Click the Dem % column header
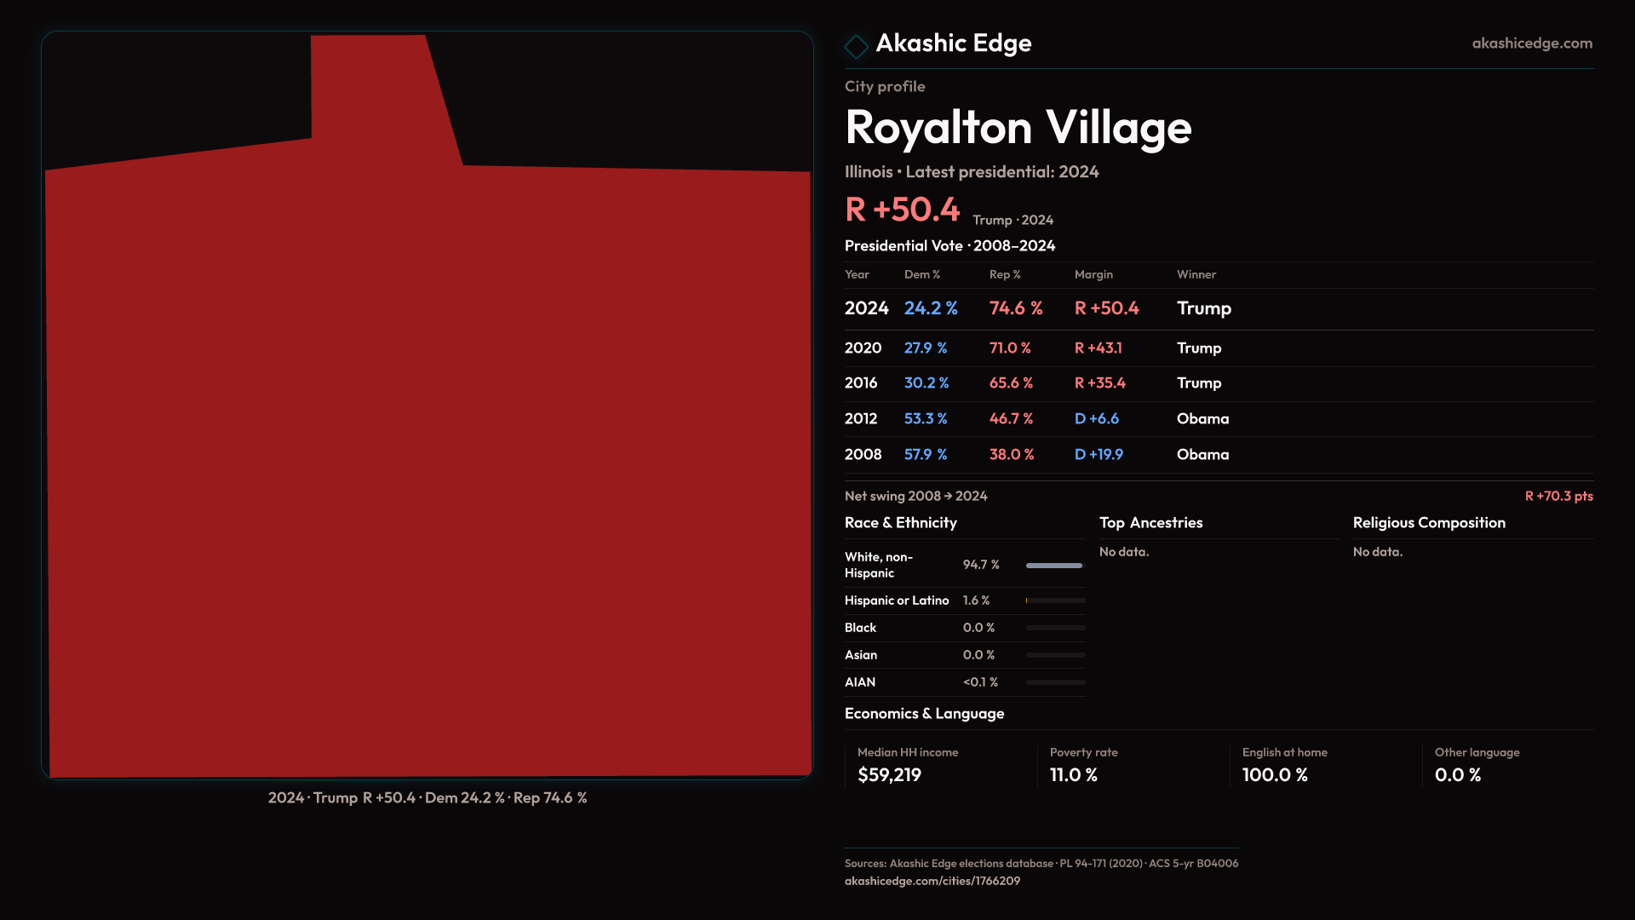This screenshot has height=920, width=1635. (x=921, y=274)
